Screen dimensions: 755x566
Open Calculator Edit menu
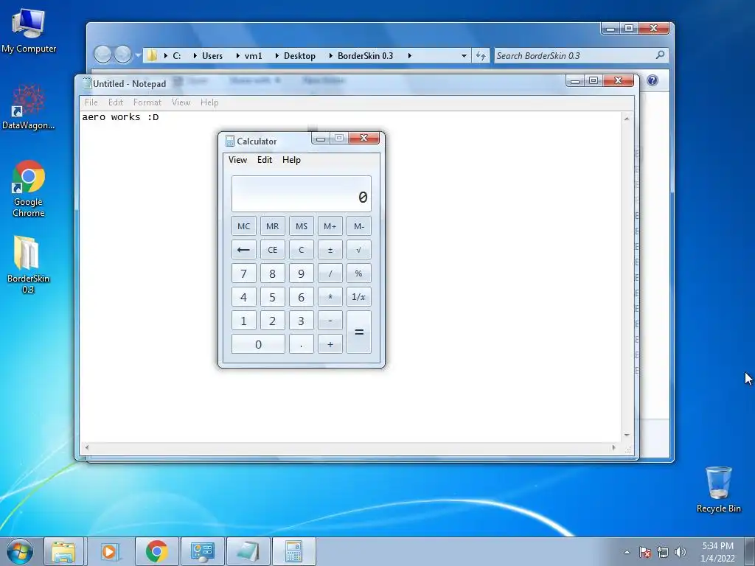pos(265,160)
